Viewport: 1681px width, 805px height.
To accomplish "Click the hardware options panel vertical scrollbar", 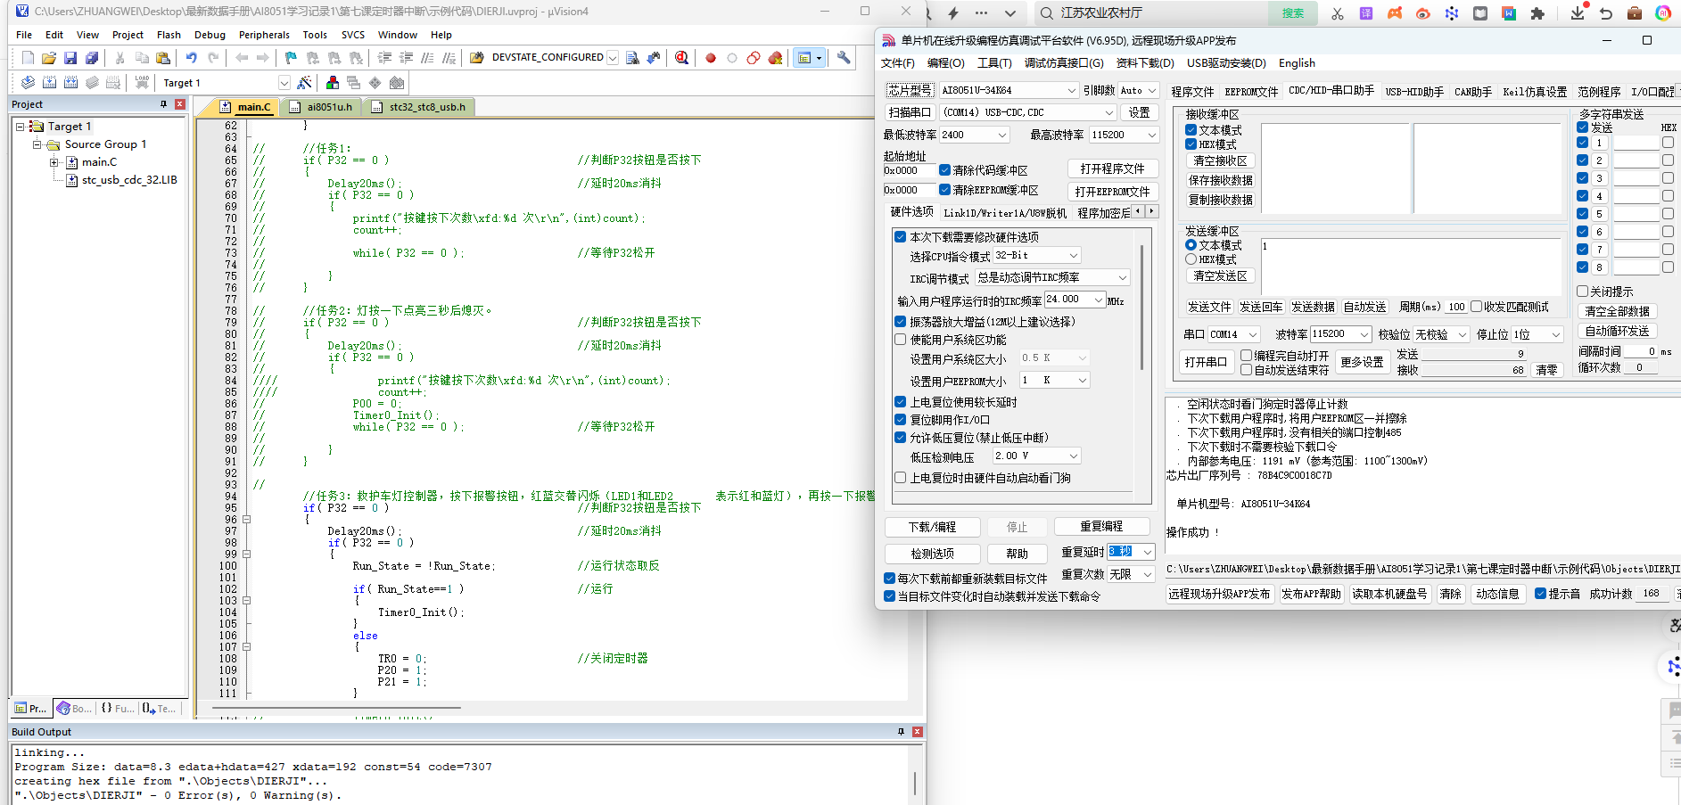I will [1142, 308].
